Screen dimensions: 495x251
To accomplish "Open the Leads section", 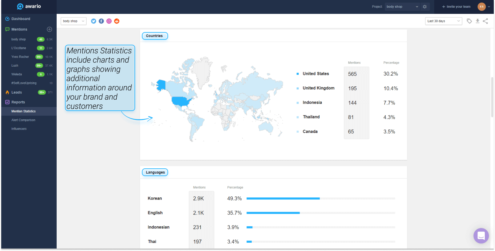I will point(17,93).
